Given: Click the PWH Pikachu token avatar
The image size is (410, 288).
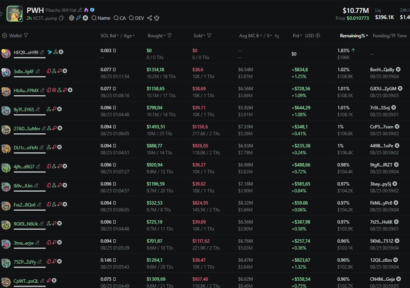Looking at the screenshot, I should [14, 14].
